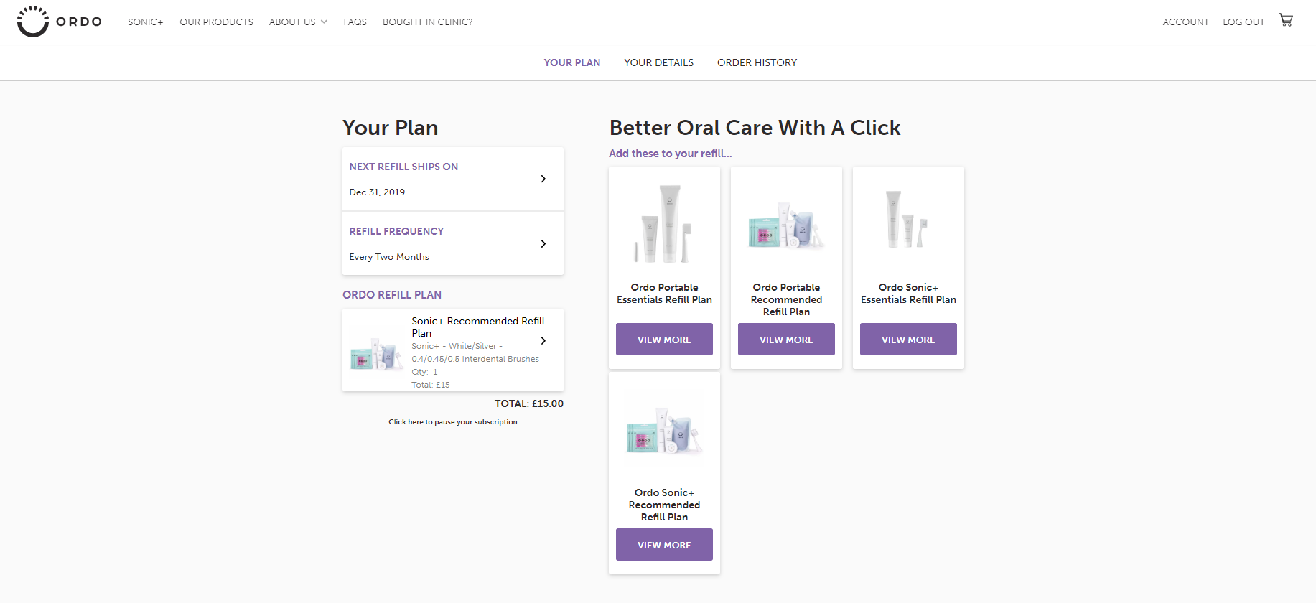Open the Refill Frequency chevron

coord(543,244)
